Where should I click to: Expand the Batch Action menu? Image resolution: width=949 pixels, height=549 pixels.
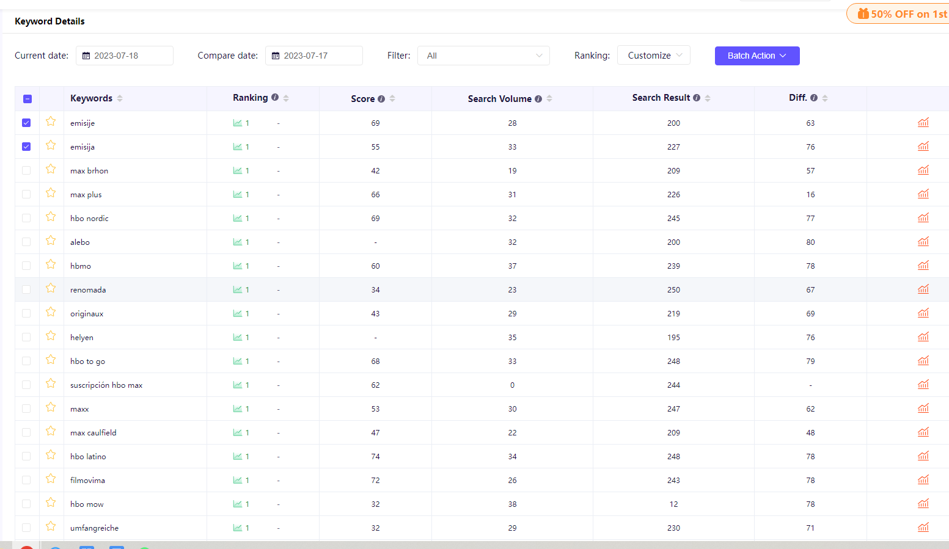click(757, 56)
